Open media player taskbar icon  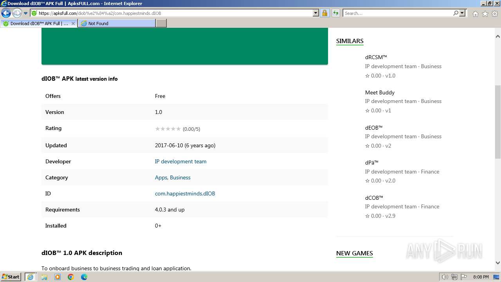click(x=58, y=277)
